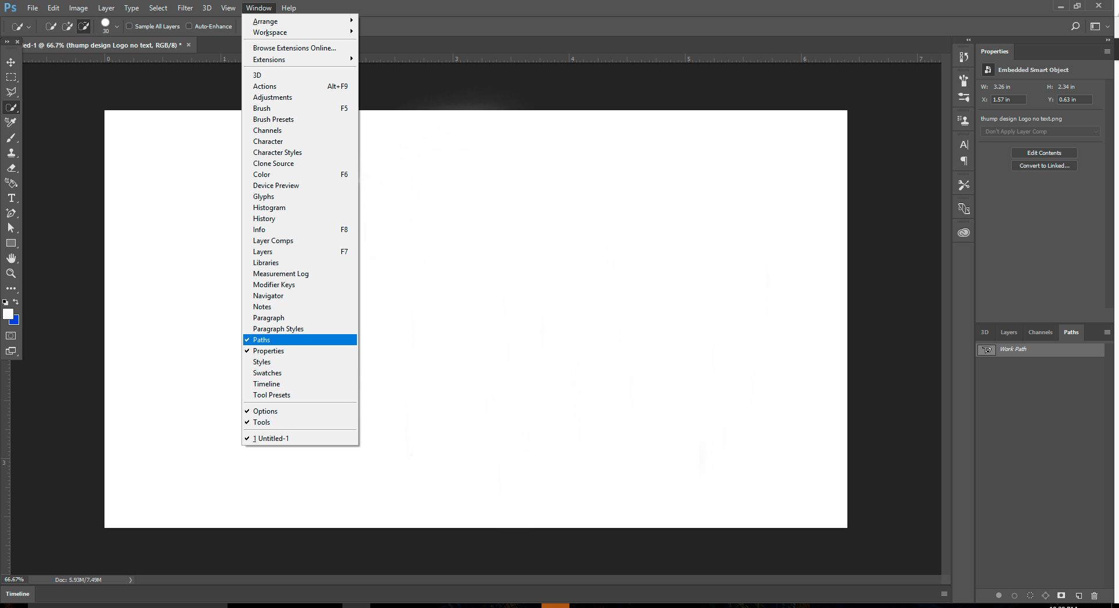Screen dimensions: 1119x608
Task: Select the Rectangular Marquee tool
Action: click(x=11, y=77)
